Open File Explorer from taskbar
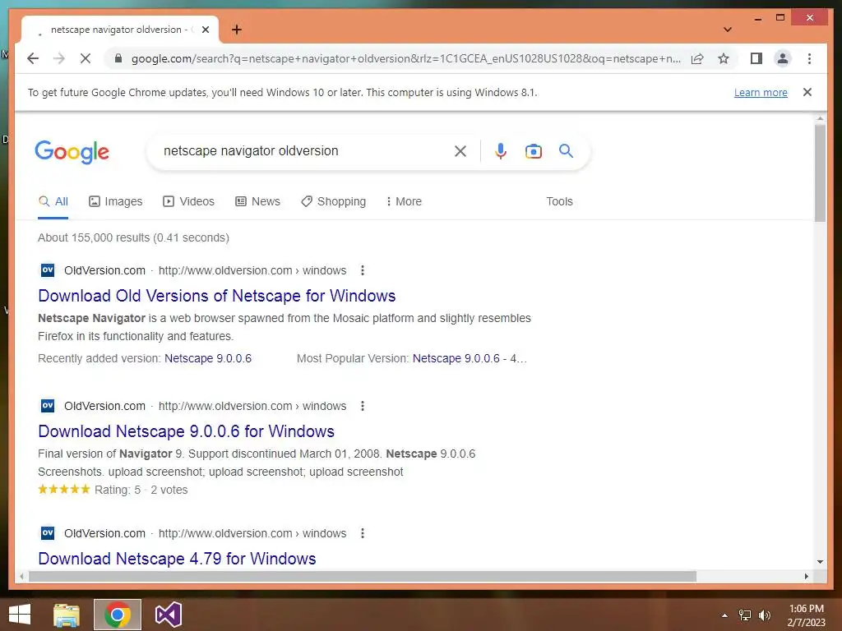This screenshot has height=631, width=842. click(67, 615)
